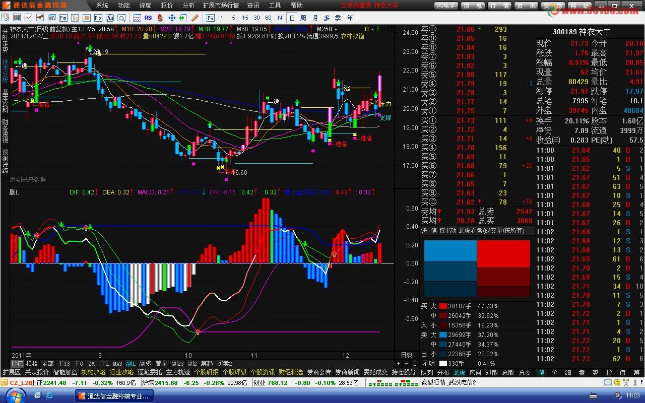
Task: Switch to the monthly 月 period
Action: tap(314, 18)
